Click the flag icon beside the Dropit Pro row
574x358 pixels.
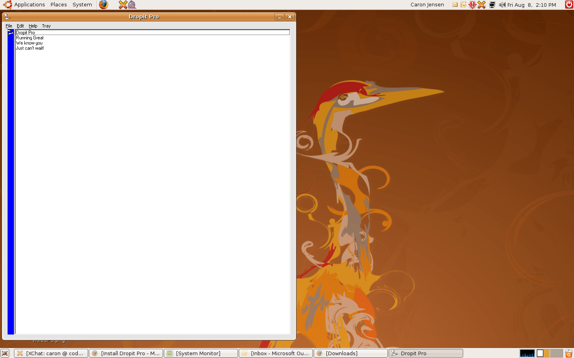click(x=11, y=32)
